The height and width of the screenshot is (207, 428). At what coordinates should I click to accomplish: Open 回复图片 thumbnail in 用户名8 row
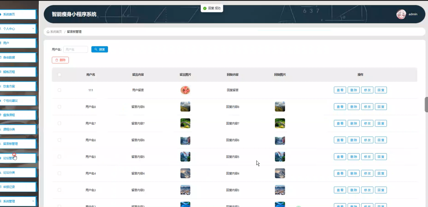(280, 107)
